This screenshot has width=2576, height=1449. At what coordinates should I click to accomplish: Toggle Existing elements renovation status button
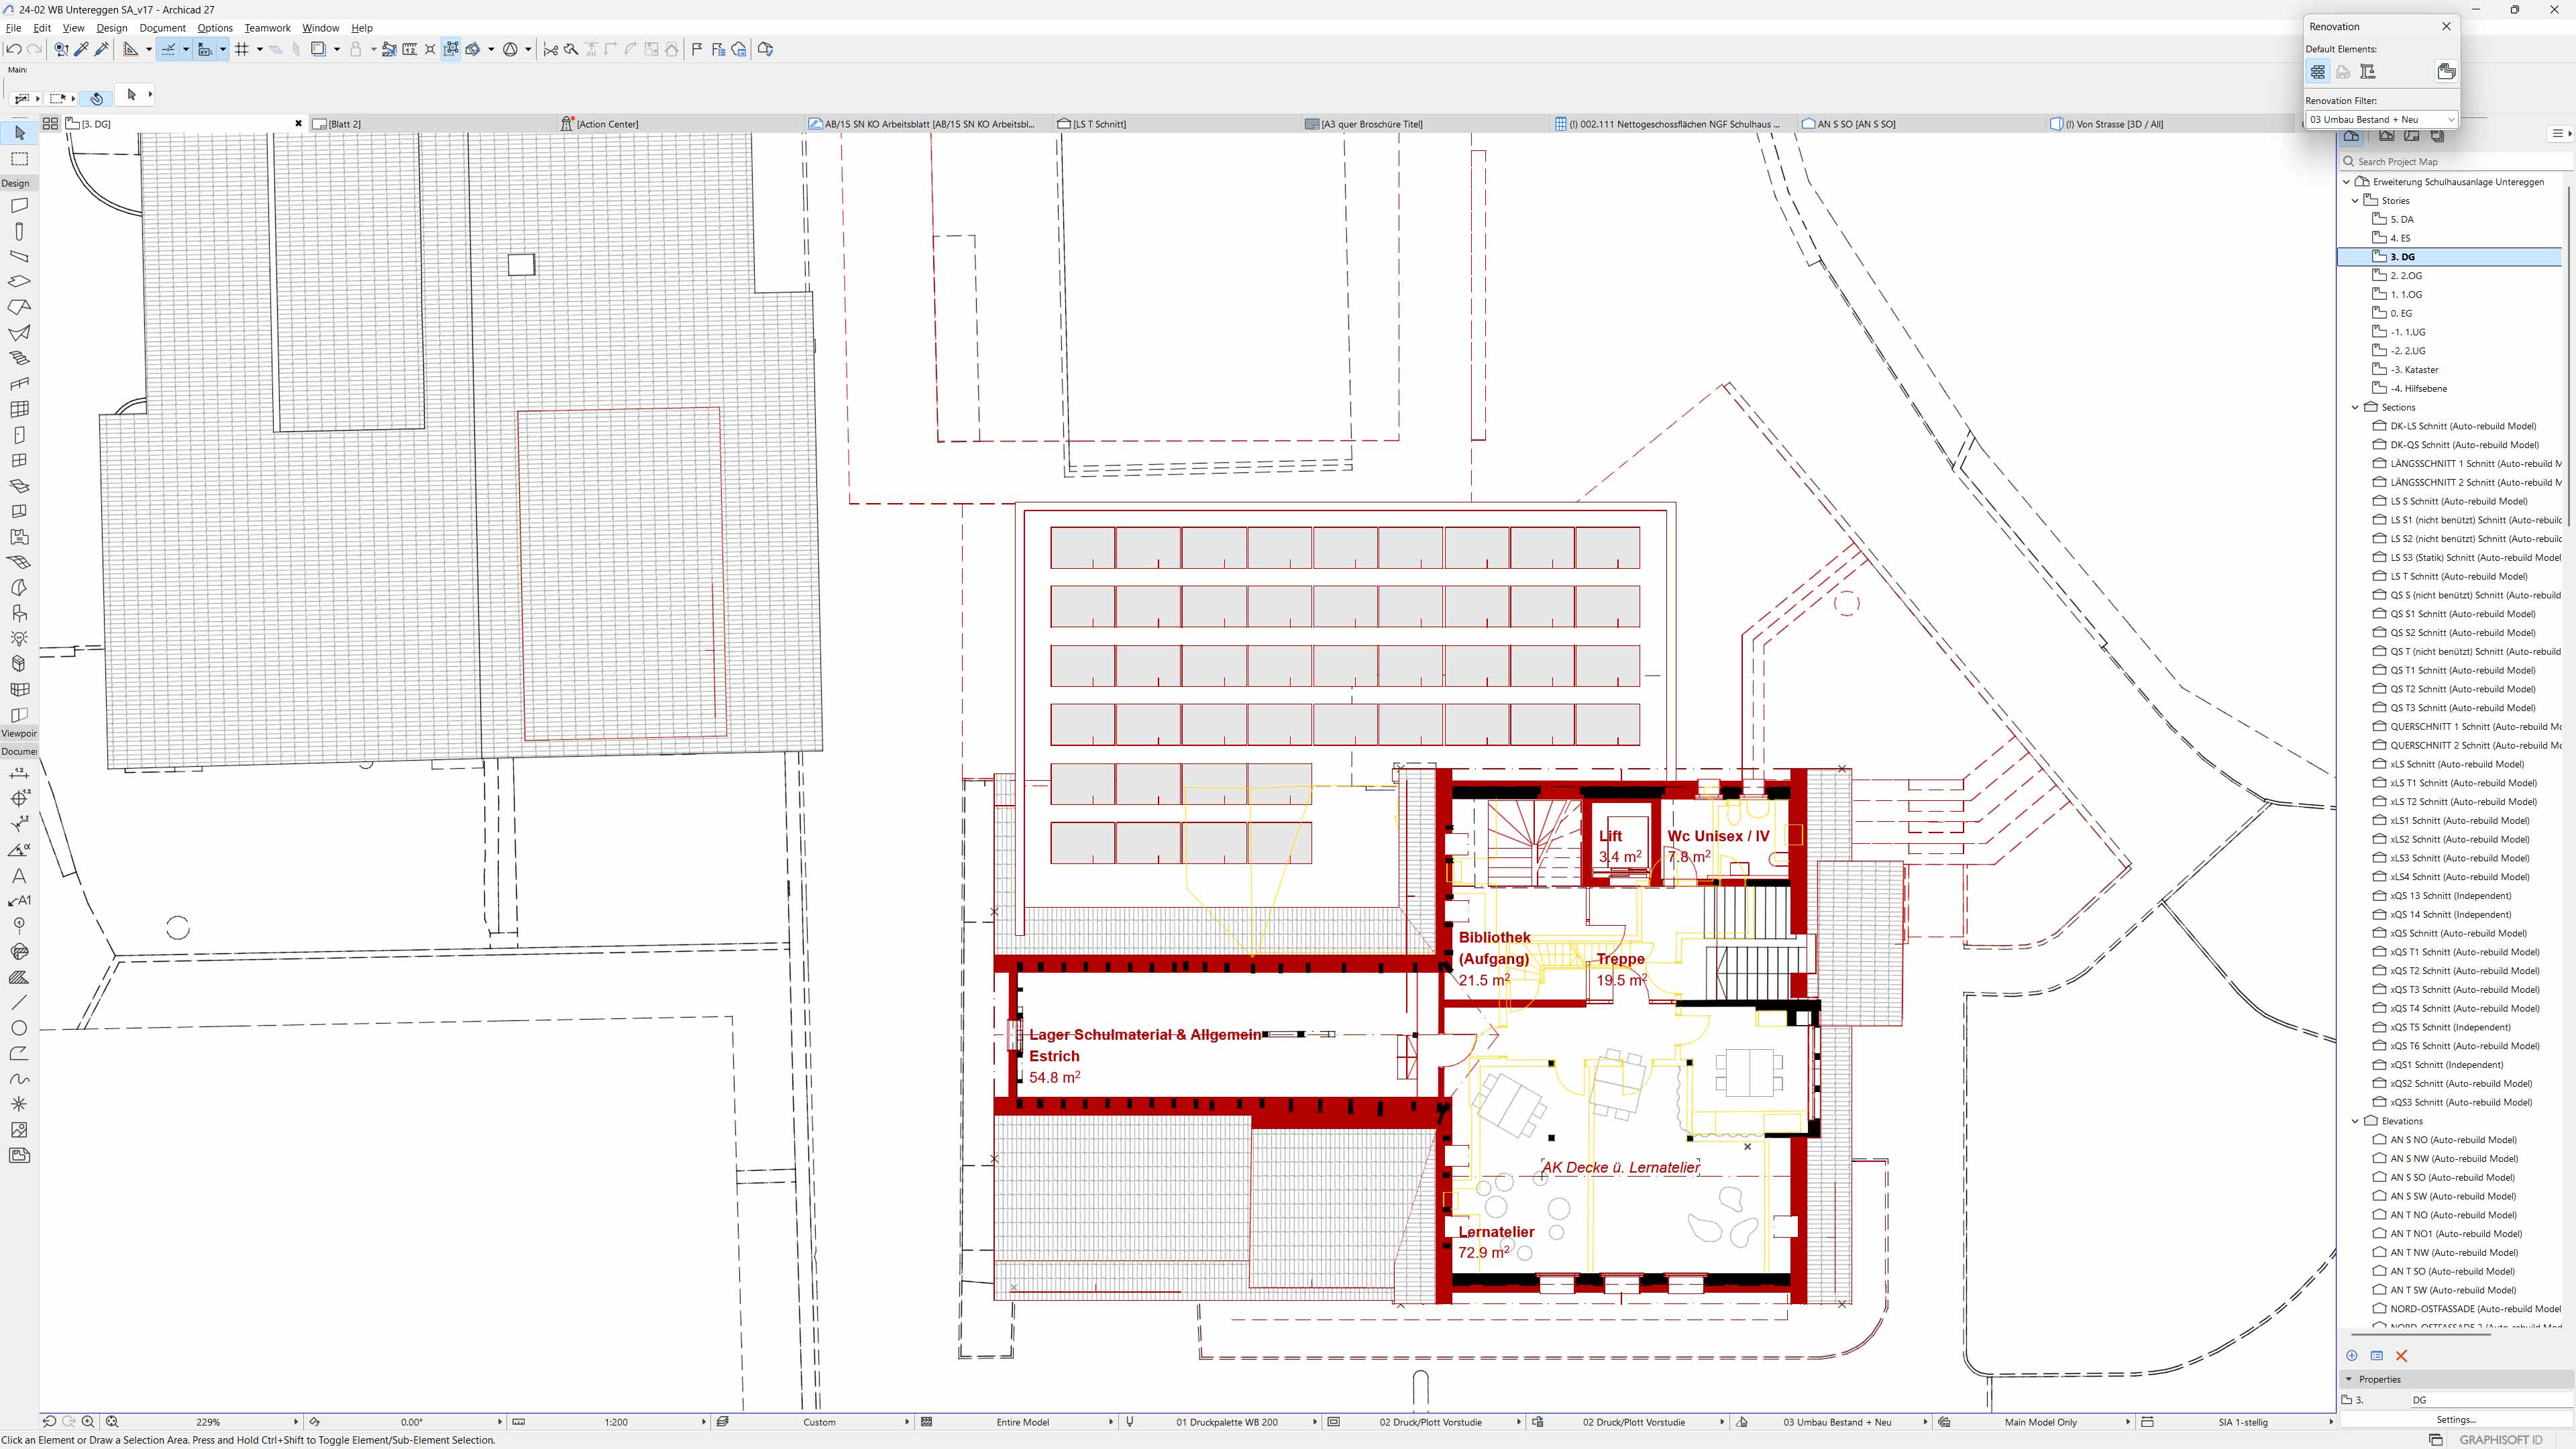2317,71
